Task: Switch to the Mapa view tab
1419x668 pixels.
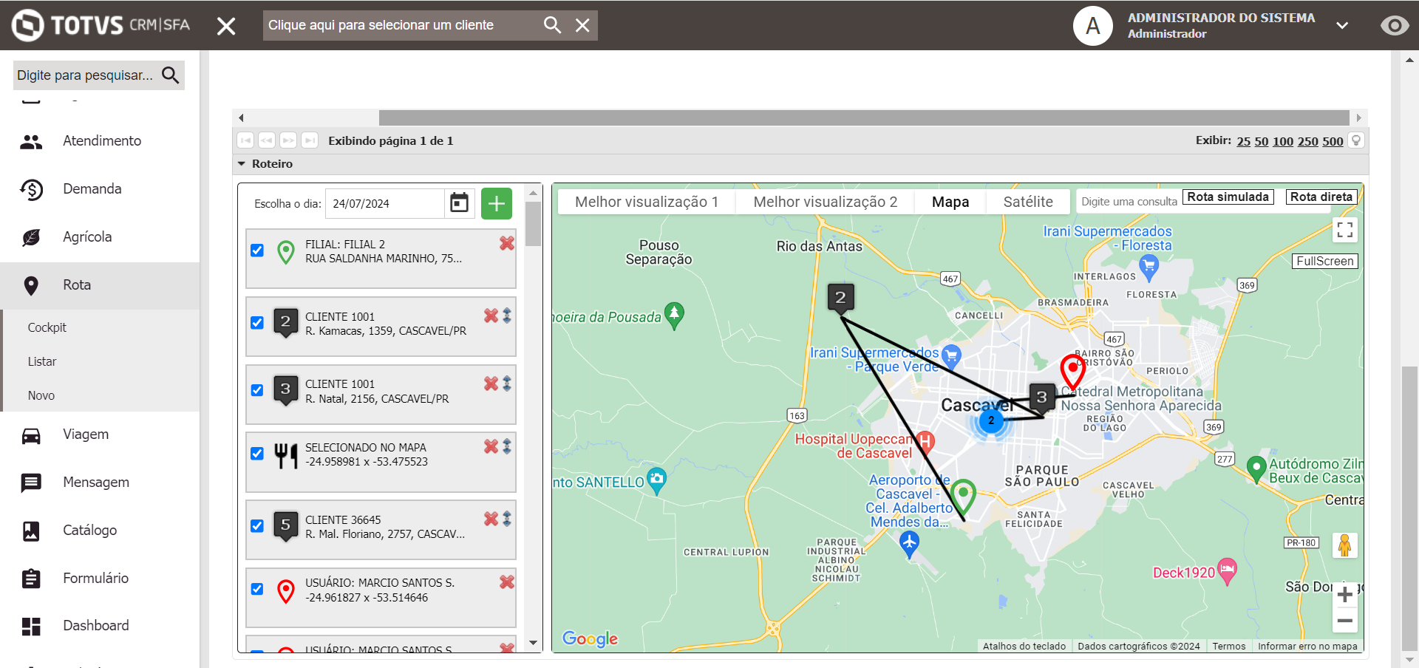Action: click(x=950, y=202)
